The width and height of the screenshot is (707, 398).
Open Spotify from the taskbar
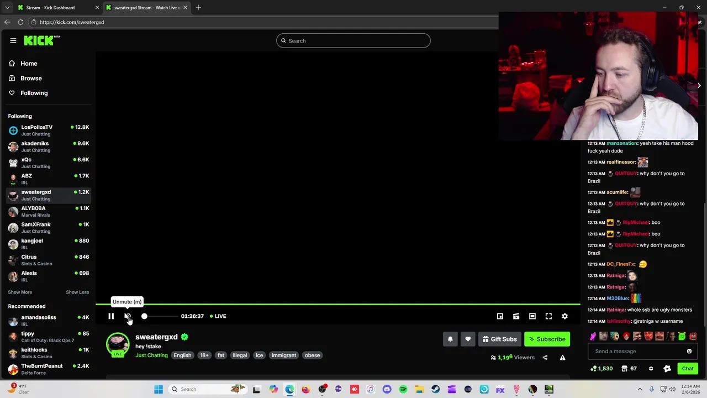pyautogui.click(x=403, y=390)
